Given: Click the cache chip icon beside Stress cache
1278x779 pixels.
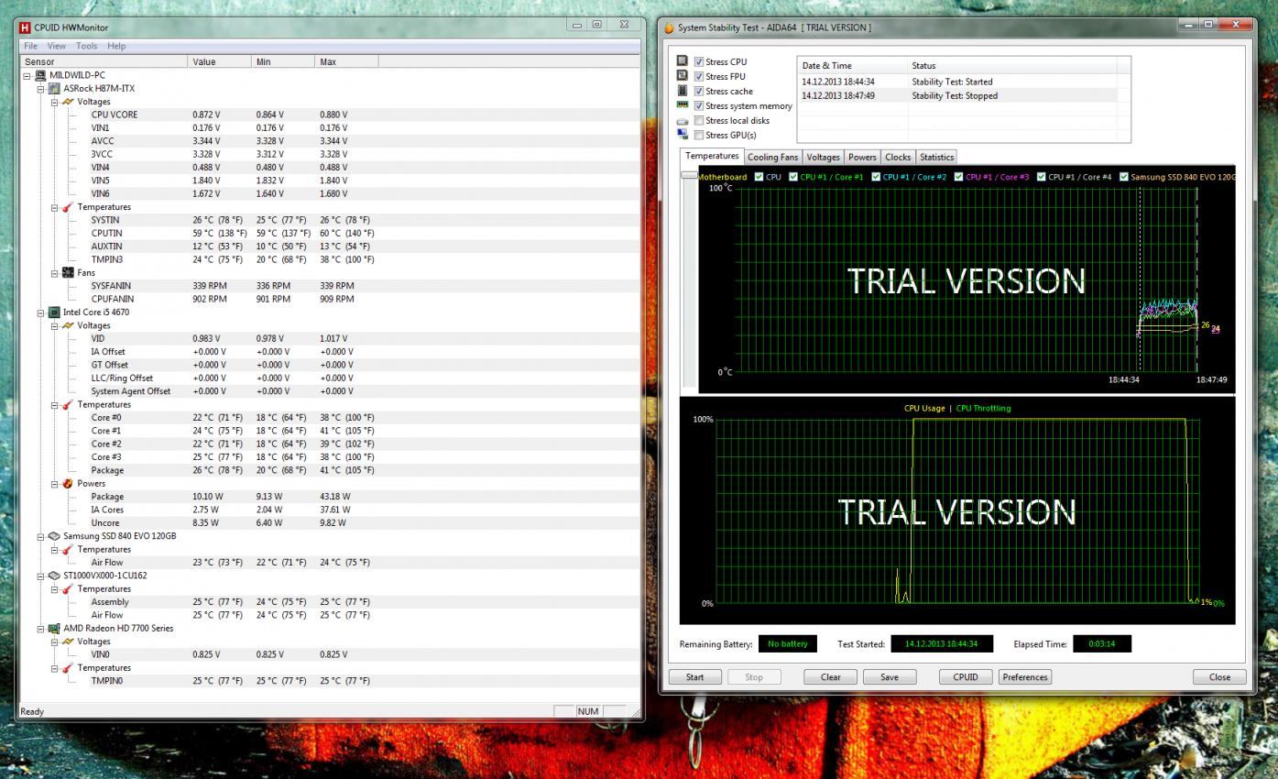Looking at the screenshot, I should pyautogui.click(x=683, y=91).
